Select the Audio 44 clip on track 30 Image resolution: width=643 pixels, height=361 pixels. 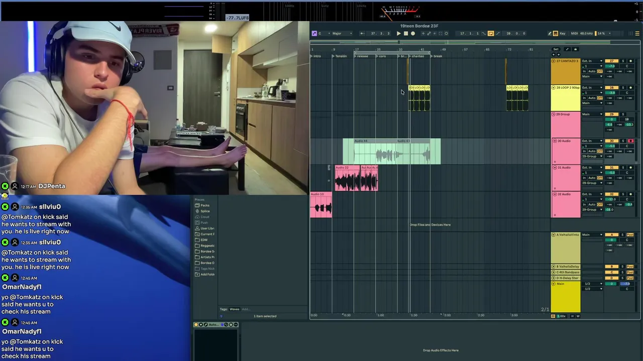[x=375, y=151]
